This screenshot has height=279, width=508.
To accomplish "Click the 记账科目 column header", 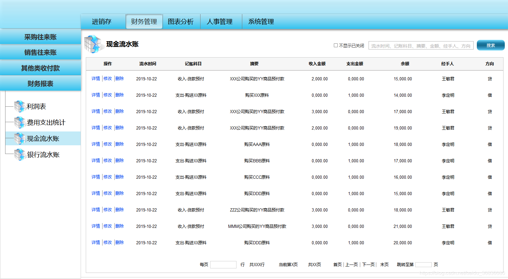I will [193, 64].
